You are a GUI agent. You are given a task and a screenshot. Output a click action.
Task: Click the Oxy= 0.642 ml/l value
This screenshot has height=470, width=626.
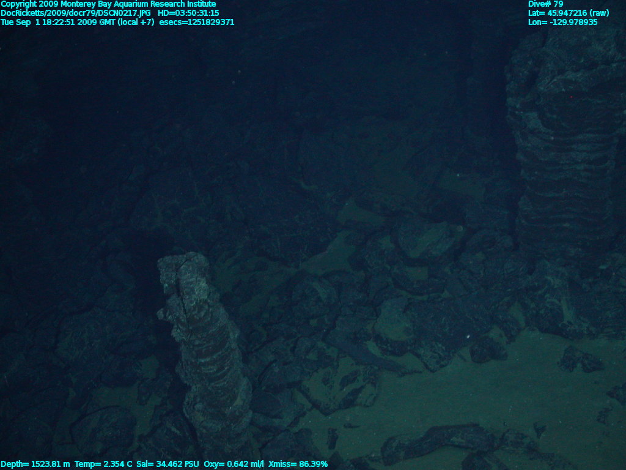tap(234, 464)
